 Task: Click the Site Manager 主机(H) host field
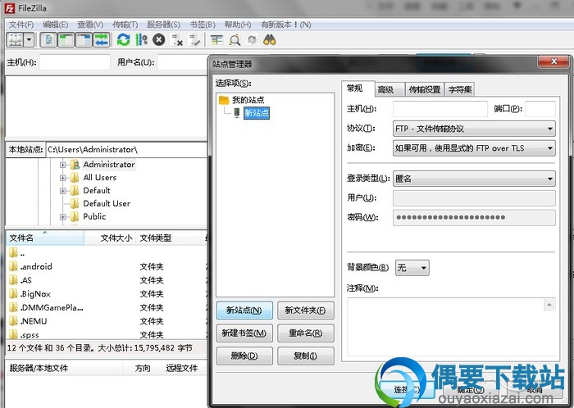(x=440, y=109)
